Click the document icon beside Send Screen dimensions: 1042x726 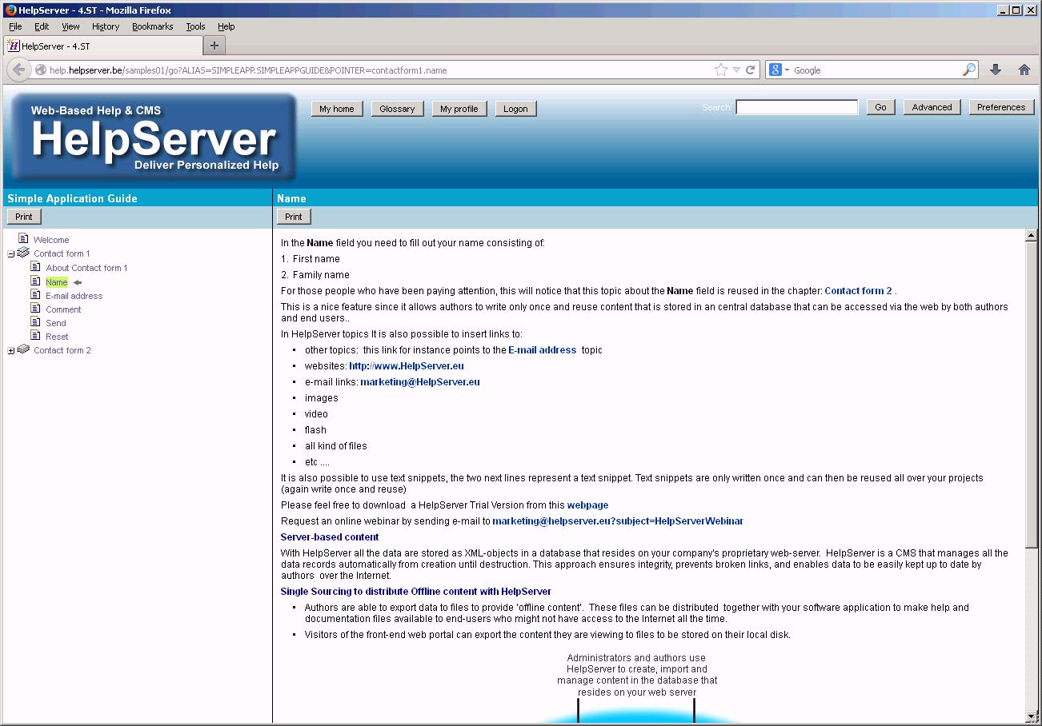point(34,322)
